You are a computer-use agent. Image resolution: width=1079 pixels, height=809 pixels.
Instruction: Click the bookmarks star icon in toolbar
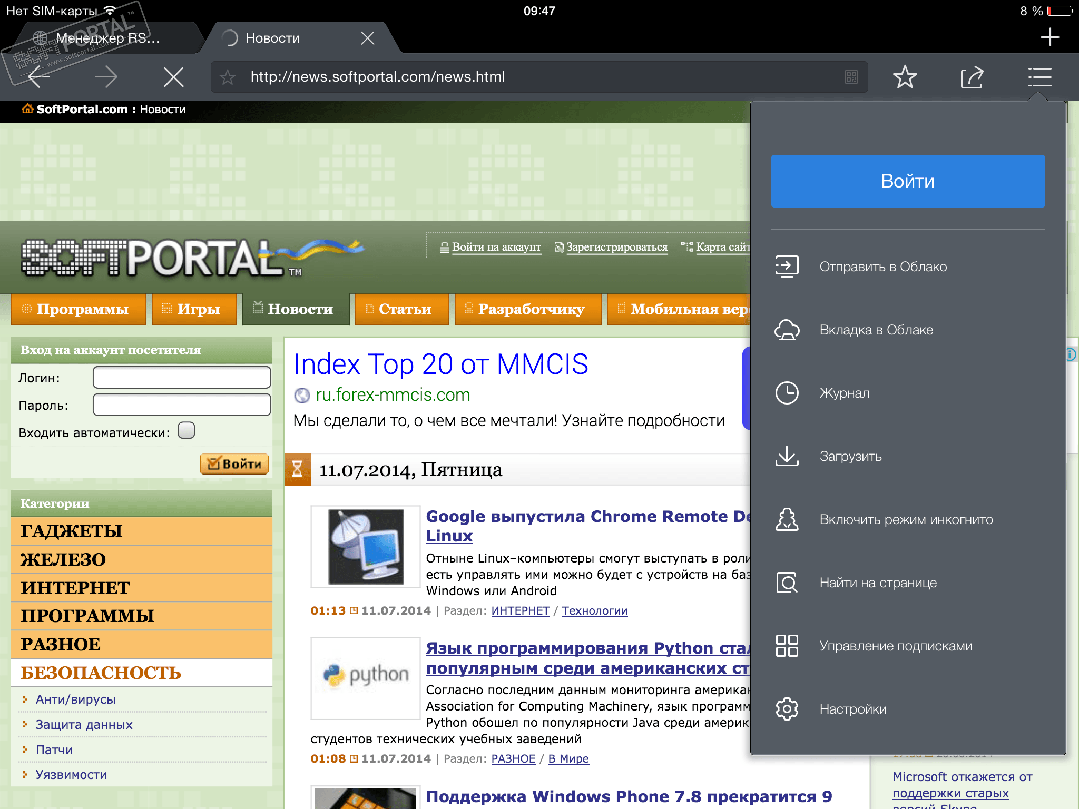pos(905,77)
